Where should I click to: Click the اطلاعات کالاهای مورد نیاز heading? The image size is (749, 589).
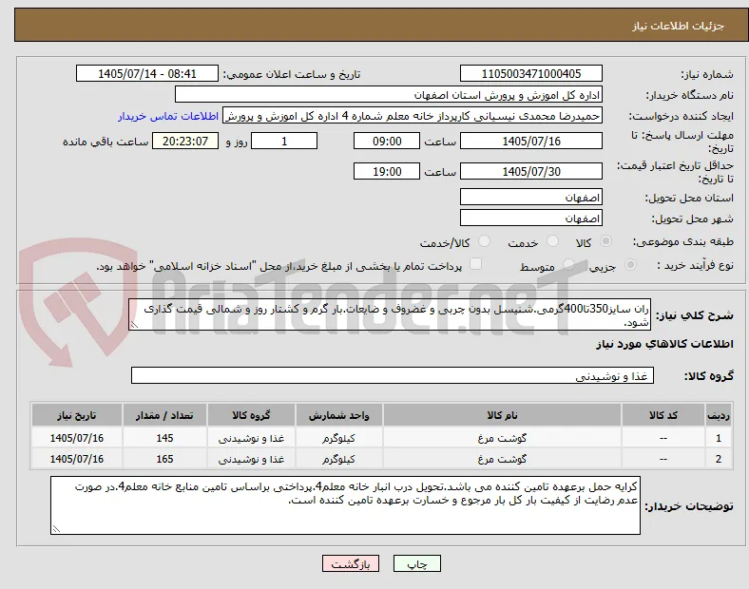tap(664, 344)
